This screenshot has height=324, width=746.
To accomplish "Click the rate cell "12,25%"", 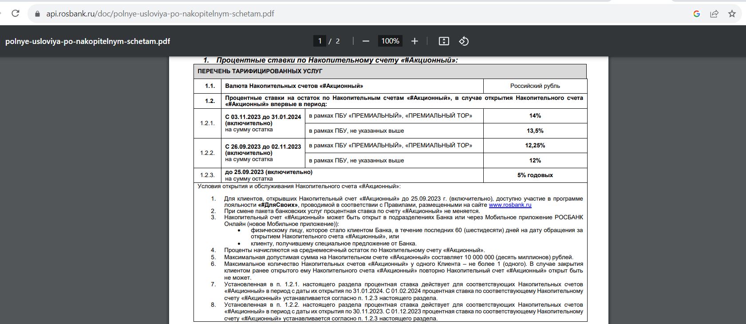I will click(x=535, y=146).
